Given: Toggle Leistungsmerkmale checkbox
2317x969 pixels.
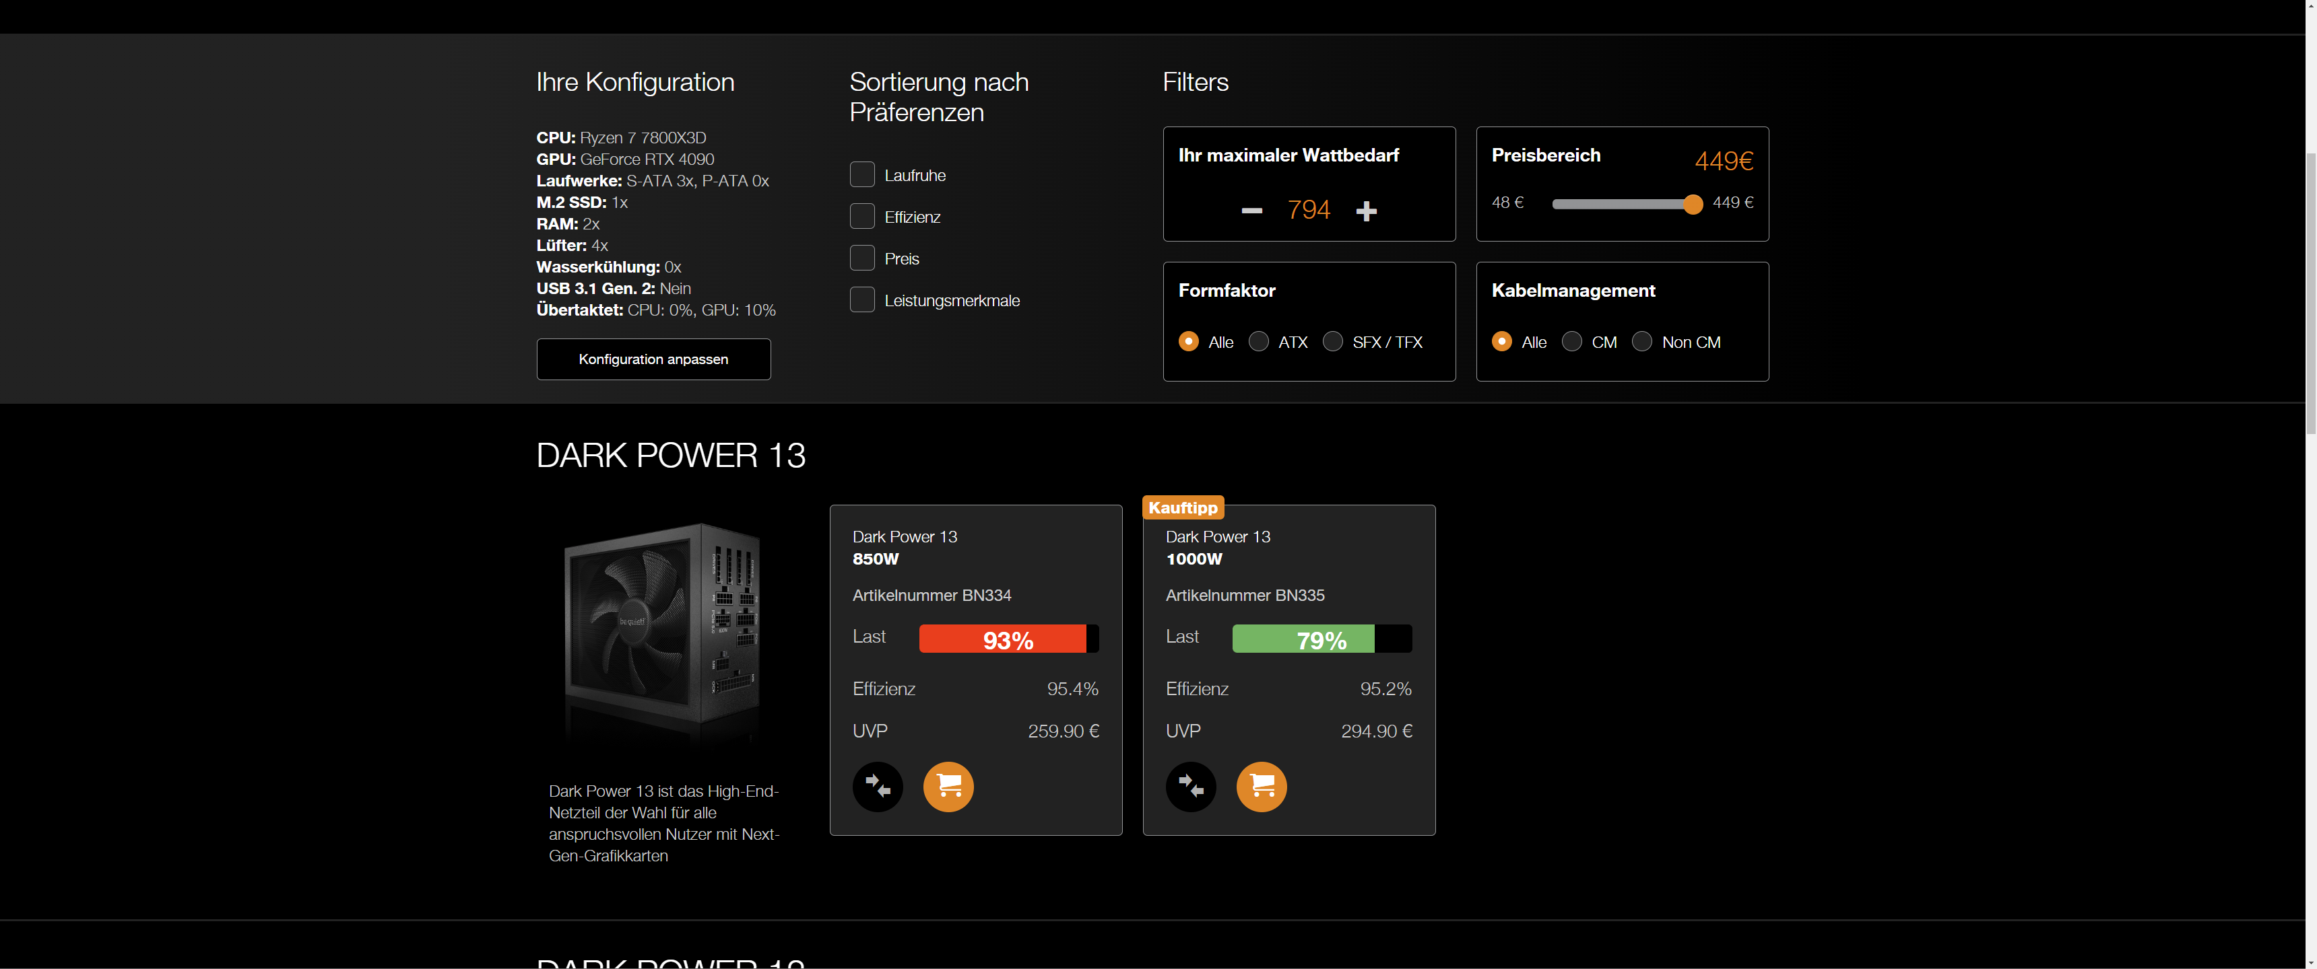Looking at the screenshot, I should click(861, 299).
